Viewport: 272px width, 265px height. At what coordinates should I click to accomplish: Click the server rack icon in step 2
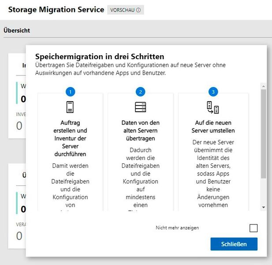point(141,107)
